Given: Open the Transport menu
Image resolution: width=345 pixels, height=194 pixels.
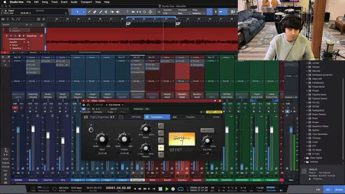Looking at the screenshot, I should pos(86,2).
